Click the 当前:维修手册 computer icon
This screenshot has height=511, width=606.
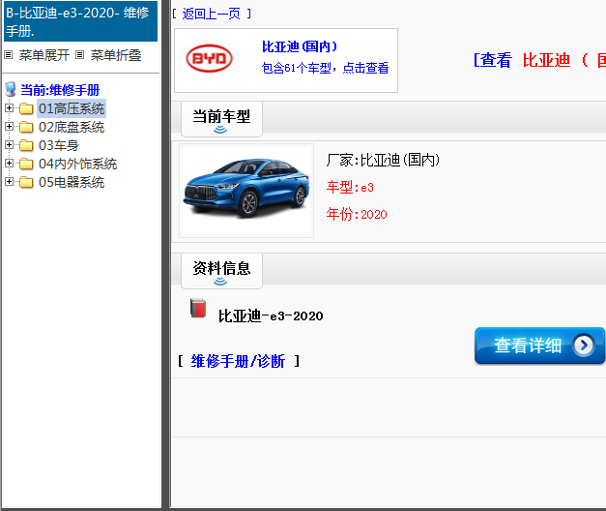pos(11,90)
